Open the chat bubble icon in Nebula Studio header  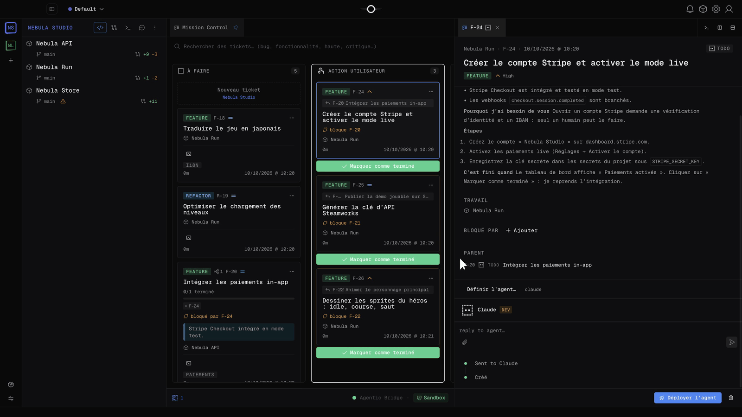coord(142,28)
